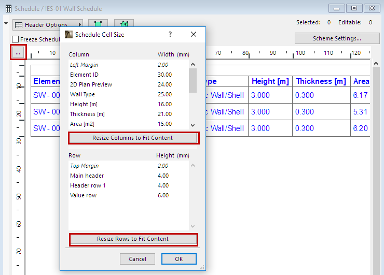Select Main header row entry
This screenshot has height=275, width=384.
pos(129,176)
